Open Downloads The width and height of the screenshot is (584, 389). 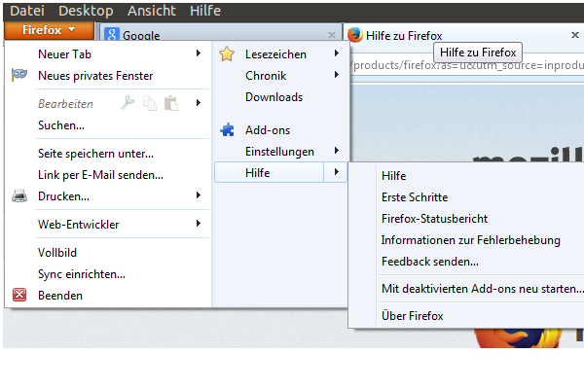[274, 97]
